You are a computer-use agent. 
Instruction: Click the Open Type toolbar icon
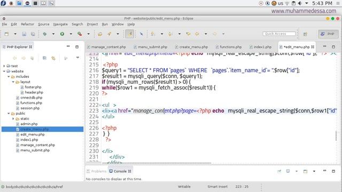pyautogui.click(x=100, y=34)
